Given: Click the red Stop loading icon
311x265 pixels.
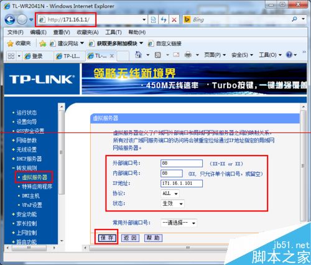Looking at the screenshot, I should (x=174, y=20).
